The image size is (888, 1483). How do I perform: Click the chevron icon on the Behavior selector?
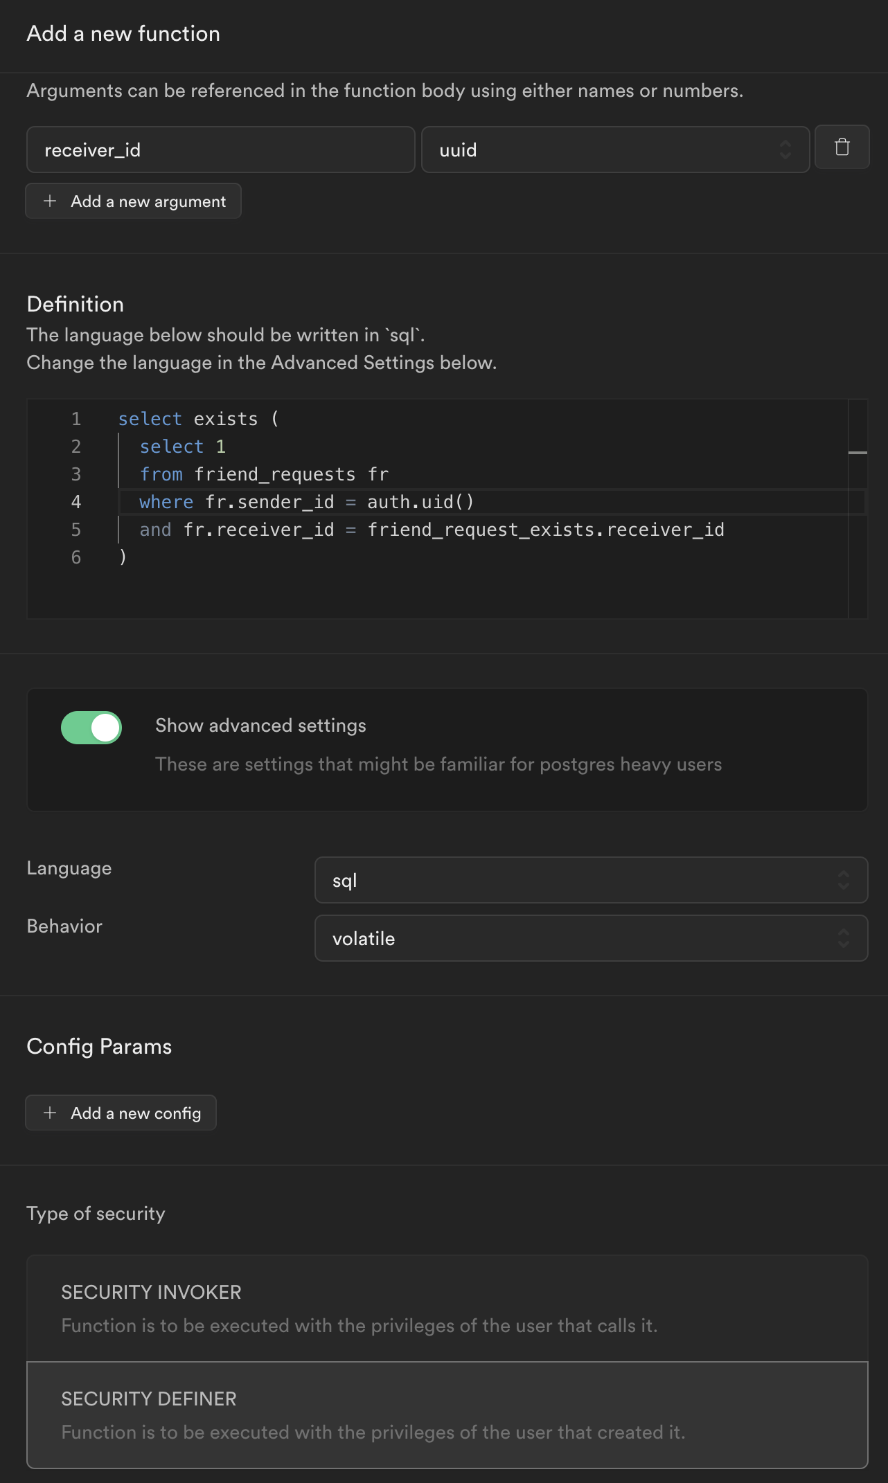point(844,939)
